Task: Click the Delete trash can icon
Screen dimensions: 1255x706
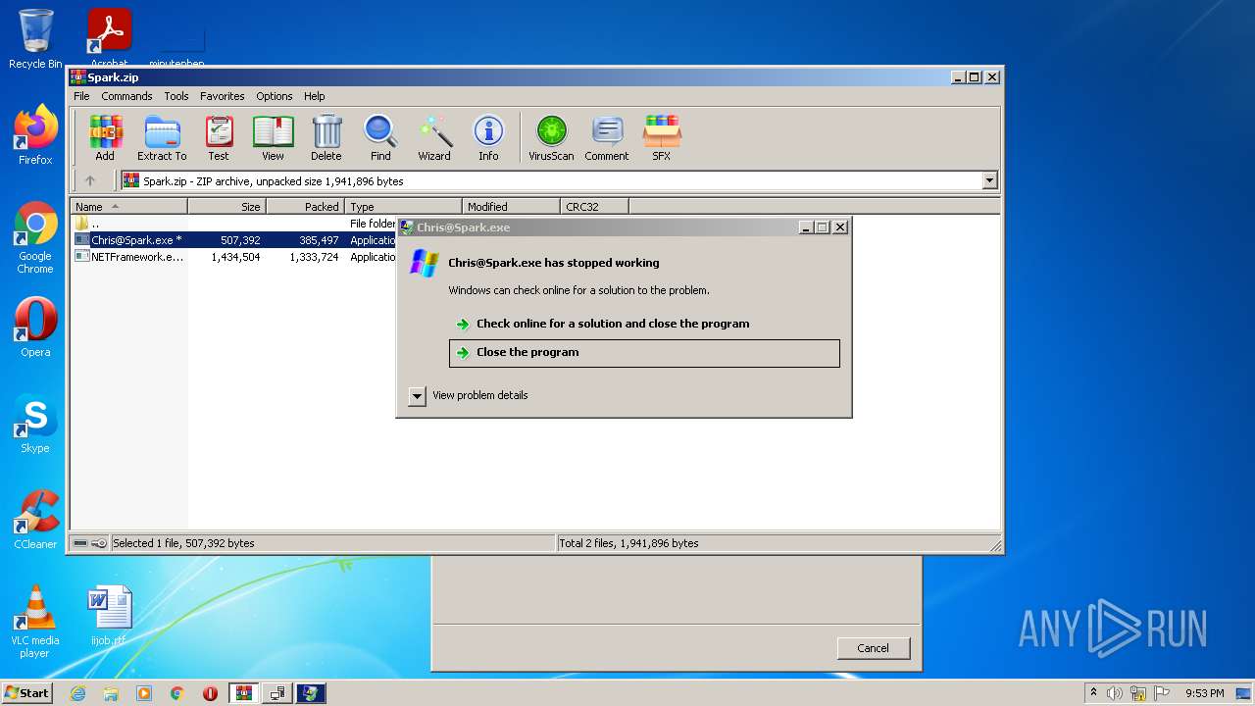Action: click(326, 137)
